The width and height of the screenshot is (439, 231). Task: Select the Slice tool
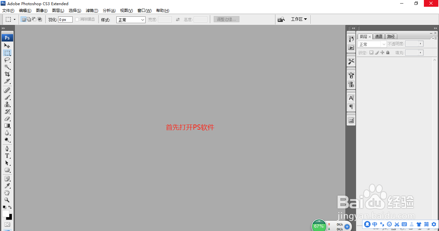pyautogui.click(x=7, y=81)
